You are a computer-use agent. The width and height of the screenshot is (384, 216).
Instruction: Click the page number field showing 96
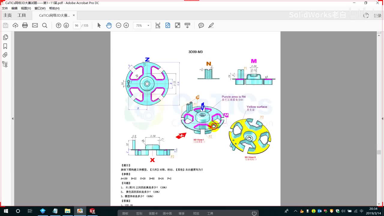tap(76, 25)
